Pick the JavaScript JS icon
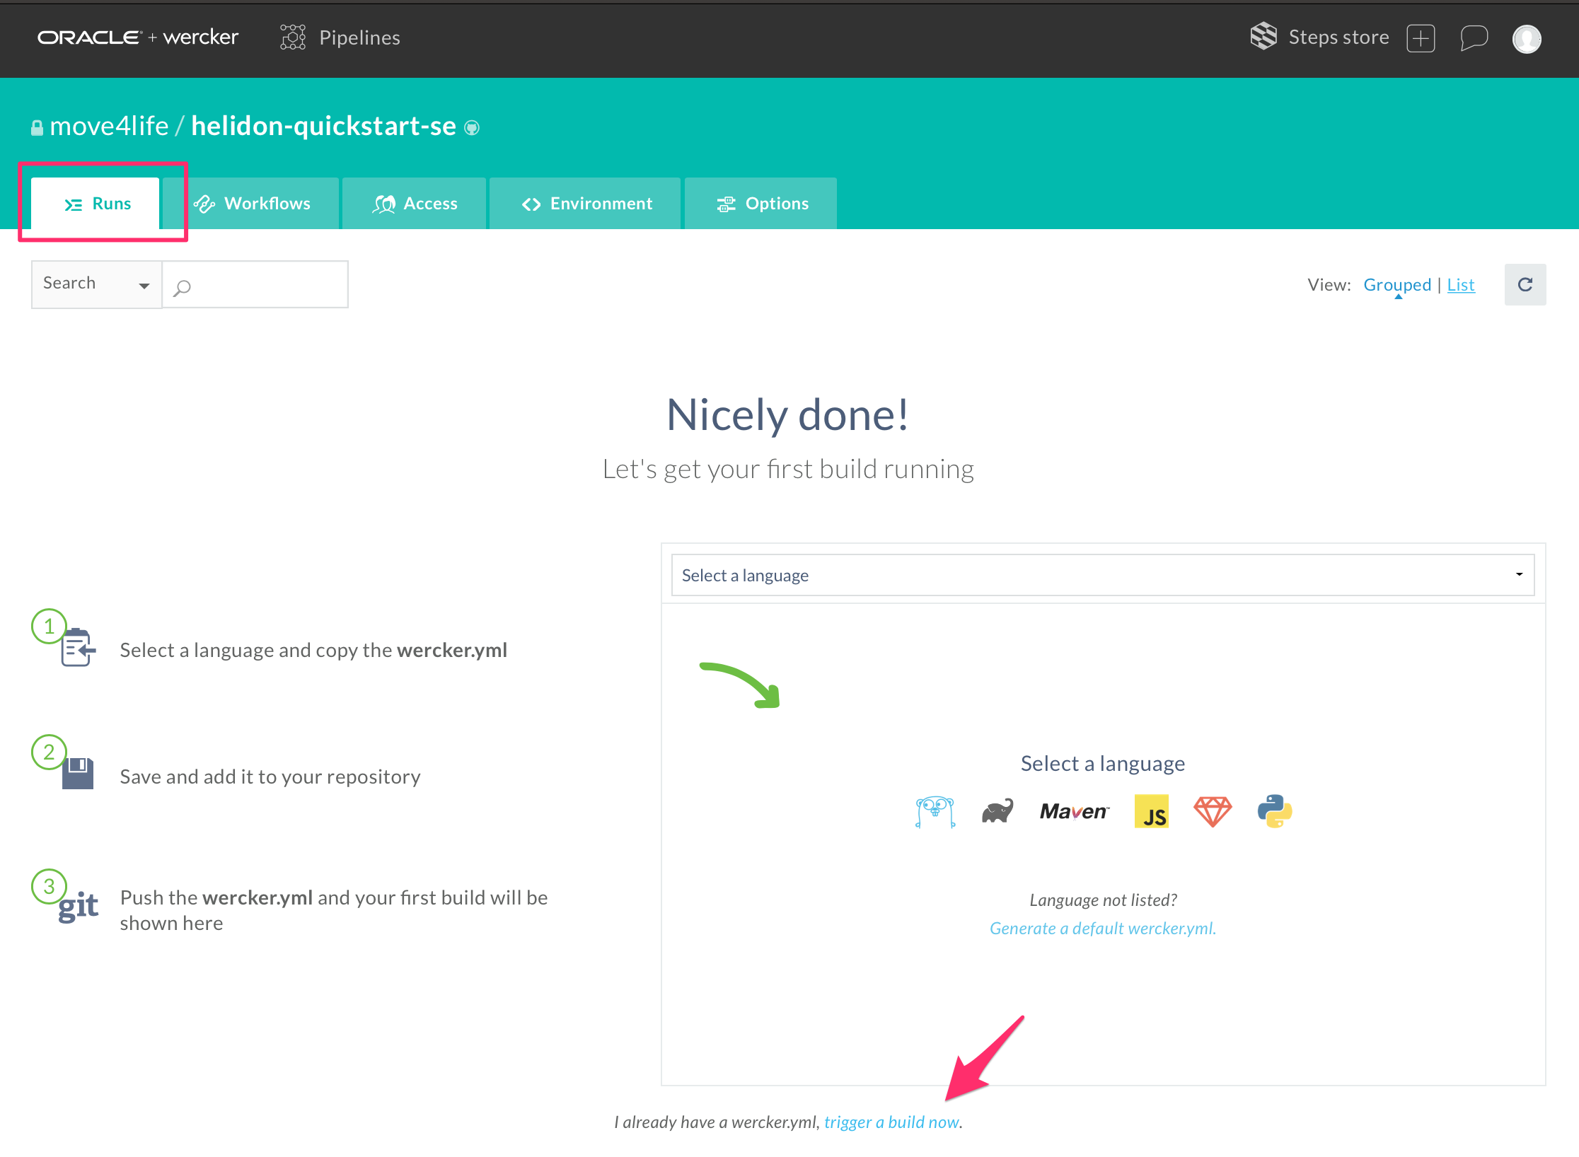The image size is (1579, 1157). pos(1151,811)
